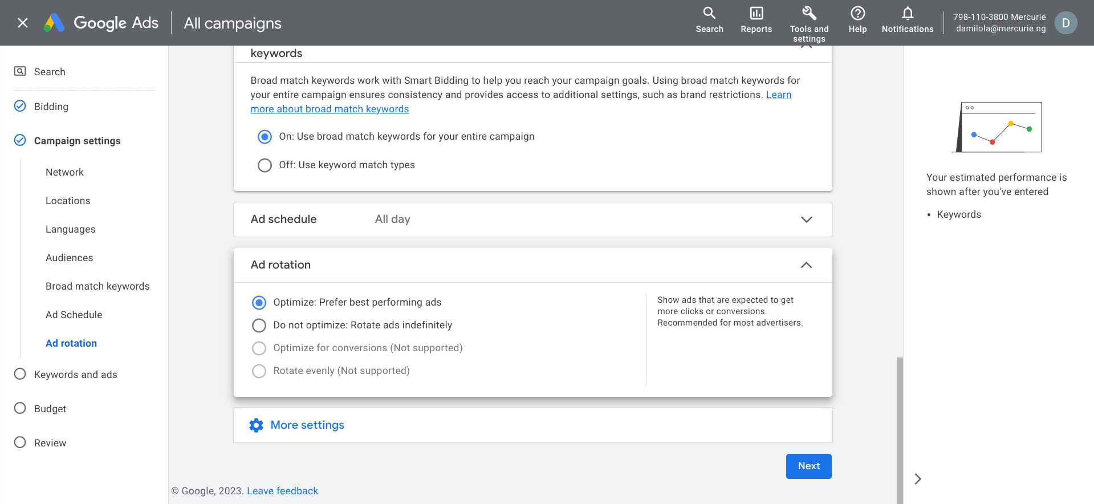The height and width of the screenshot is (504, 1094).
Task: Click the account avatar "D" icon
Action: click(1065, 23)
